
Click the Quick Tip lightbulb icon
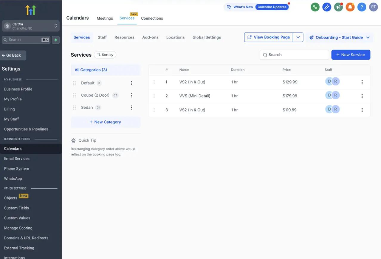[73, 140]
